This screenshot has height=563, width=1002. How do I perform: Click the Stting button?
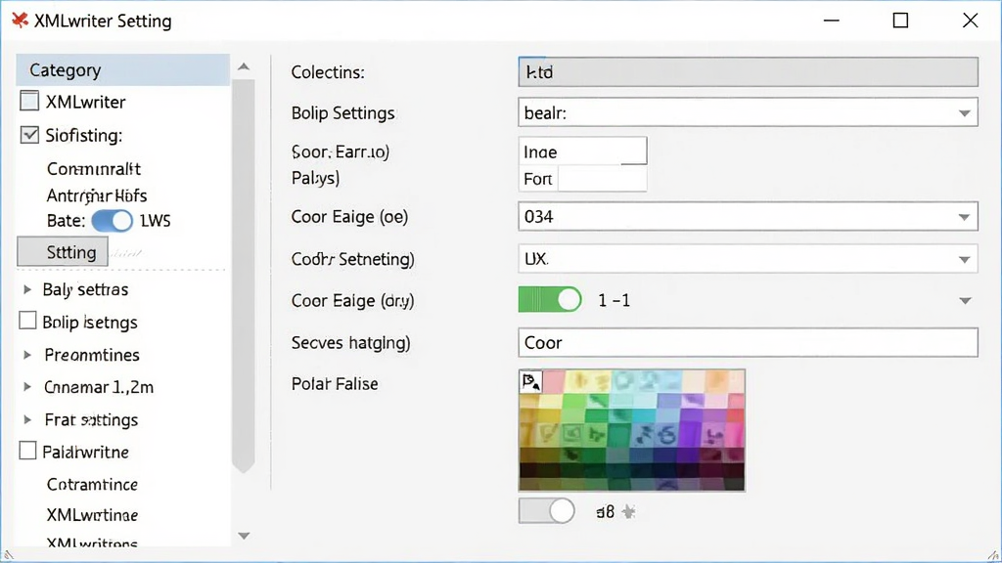coord(63,252)
